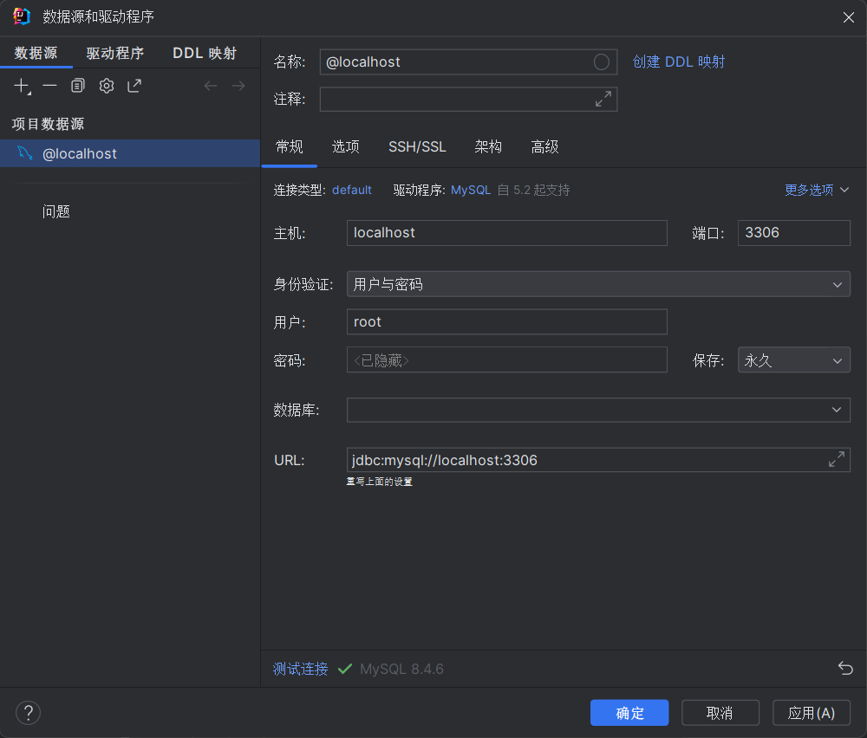
Task: Duplicate the selected data source
Action: [78, 86]
